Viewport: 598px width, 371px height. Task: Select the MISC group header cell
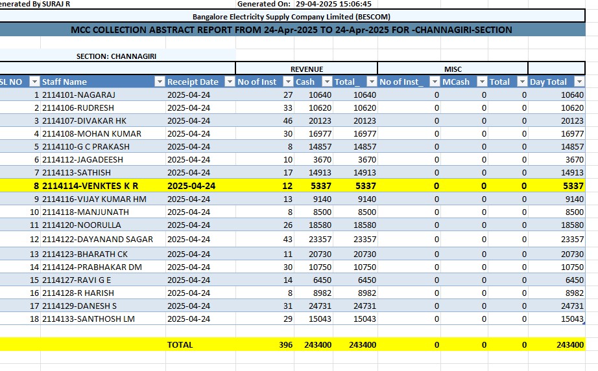[x=453, y=69]
